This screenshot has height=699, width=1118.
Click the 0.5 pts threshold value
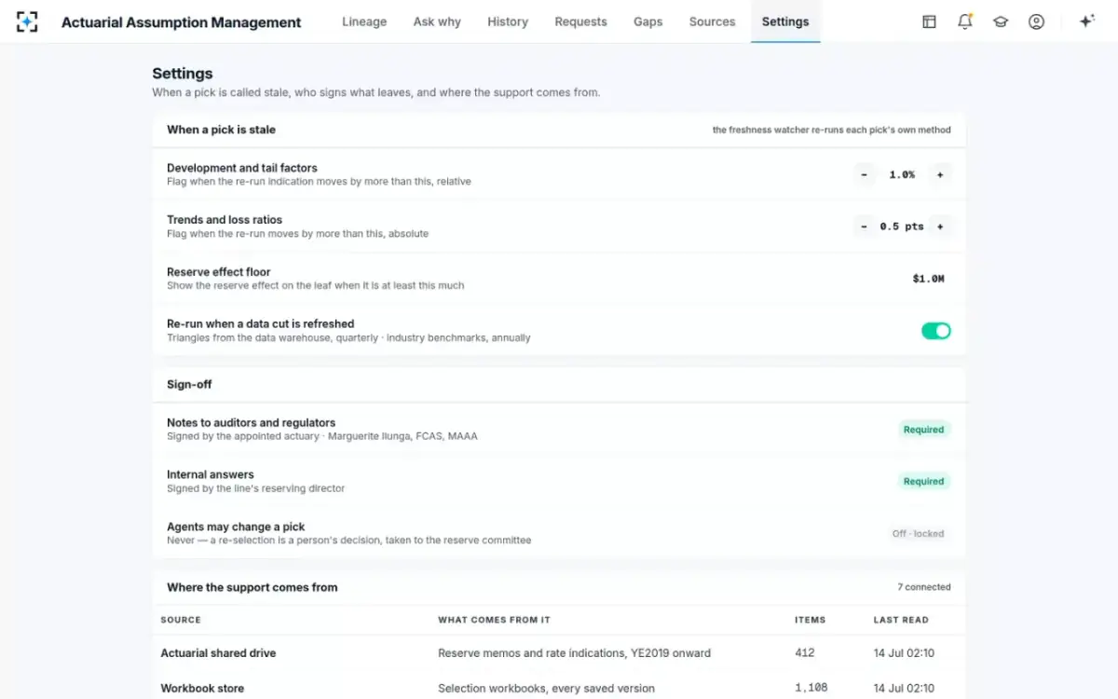click(x=902, y=226)
